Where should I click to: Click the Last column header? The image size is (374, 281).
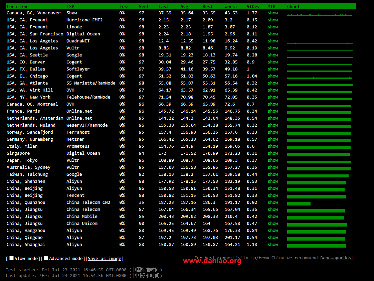coord(163,6)
